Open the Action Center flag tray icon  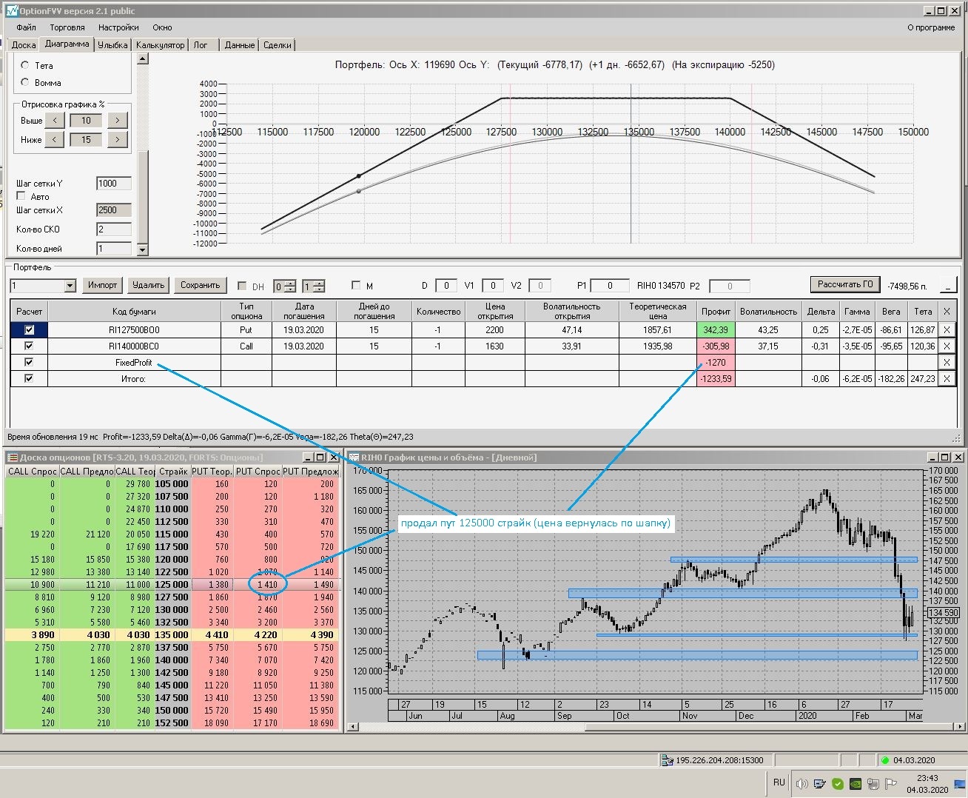coord(890,784)
